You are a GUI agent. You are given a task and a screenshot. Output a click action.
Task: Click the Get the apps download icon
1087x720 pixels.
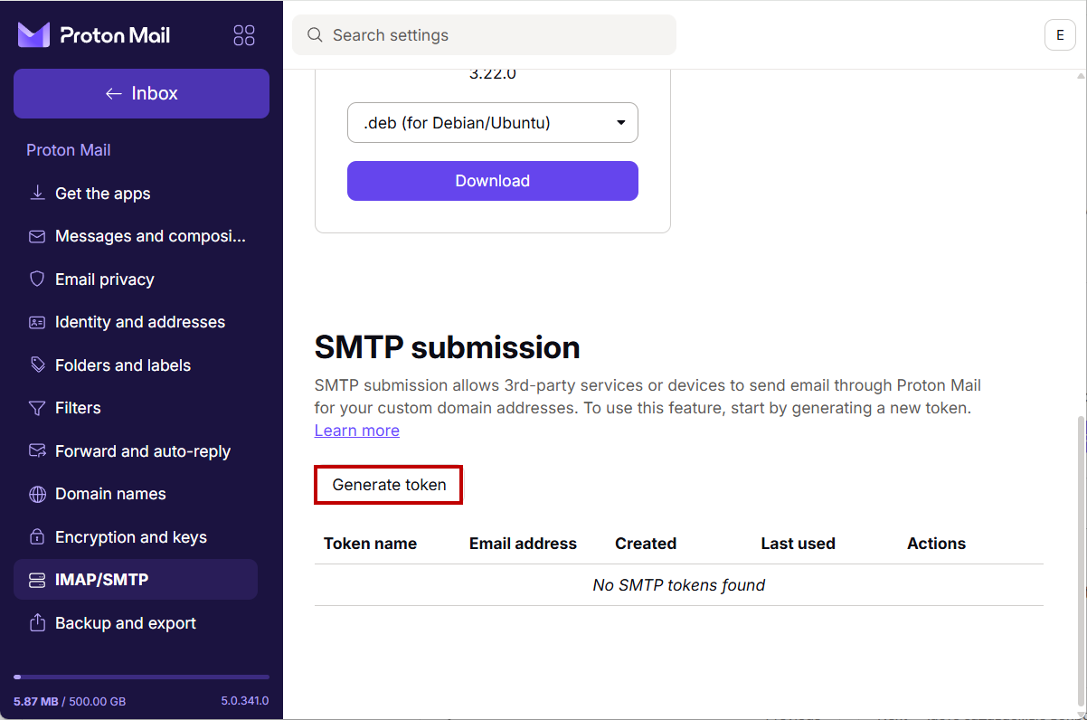click(37, 193)
